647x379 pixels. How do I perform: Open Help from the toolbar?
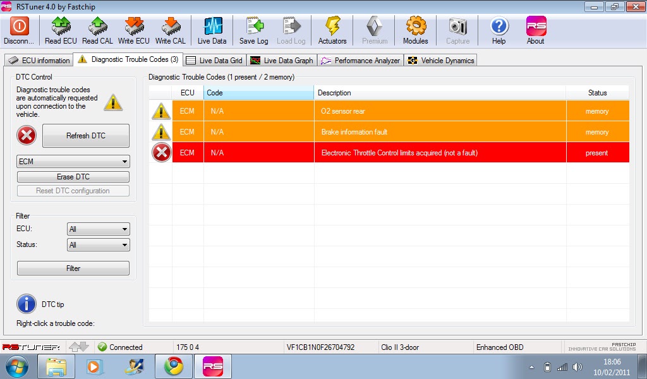499,27
